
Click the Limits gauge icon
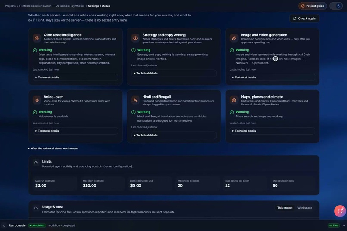click(x=36, y=163)
